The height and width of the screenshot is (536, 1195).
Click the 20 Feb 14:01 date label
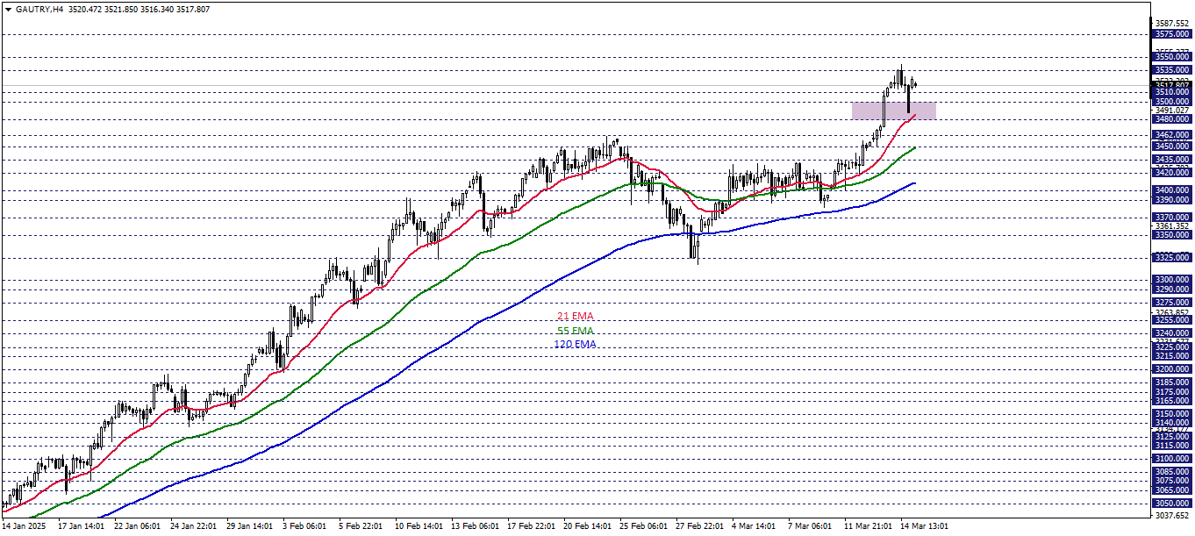pyautogui.click(x=587, y=526)
